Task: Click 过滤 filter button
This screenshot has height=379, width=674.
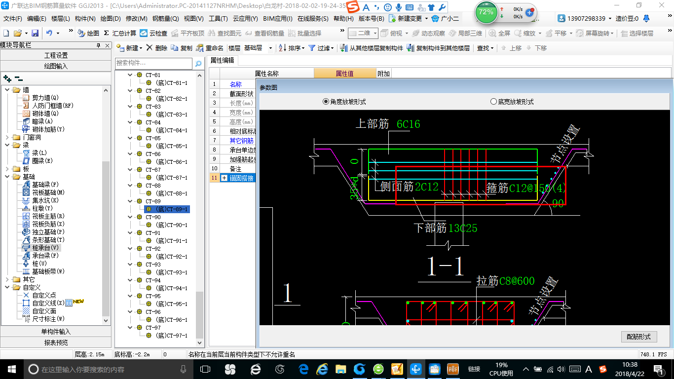Action: click(x=321, y=48)
